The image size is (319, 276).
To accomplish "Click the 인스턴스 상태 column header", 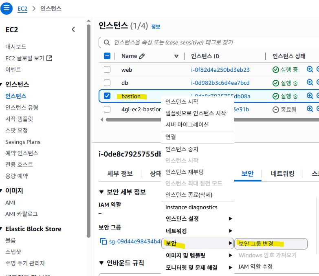I will click(x=289, y=56).
